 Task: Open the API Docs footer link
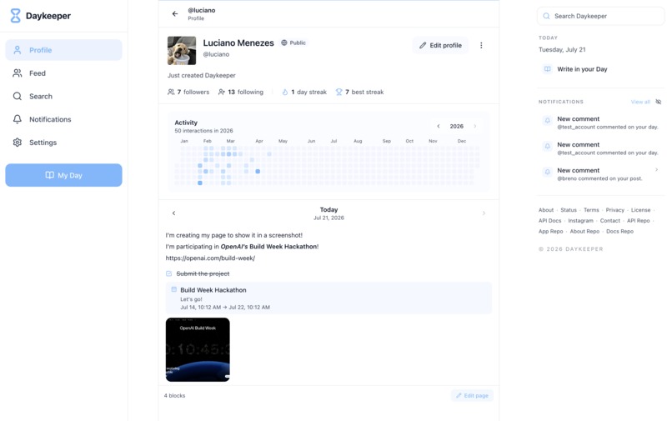[550, 221]
